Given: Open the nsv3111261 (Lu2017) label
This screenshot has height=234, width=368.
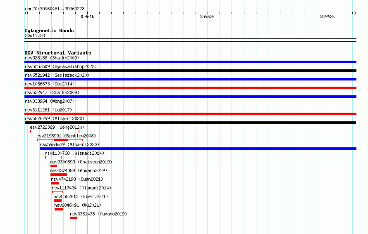Looking at the screenshot, I should (48, 110).
